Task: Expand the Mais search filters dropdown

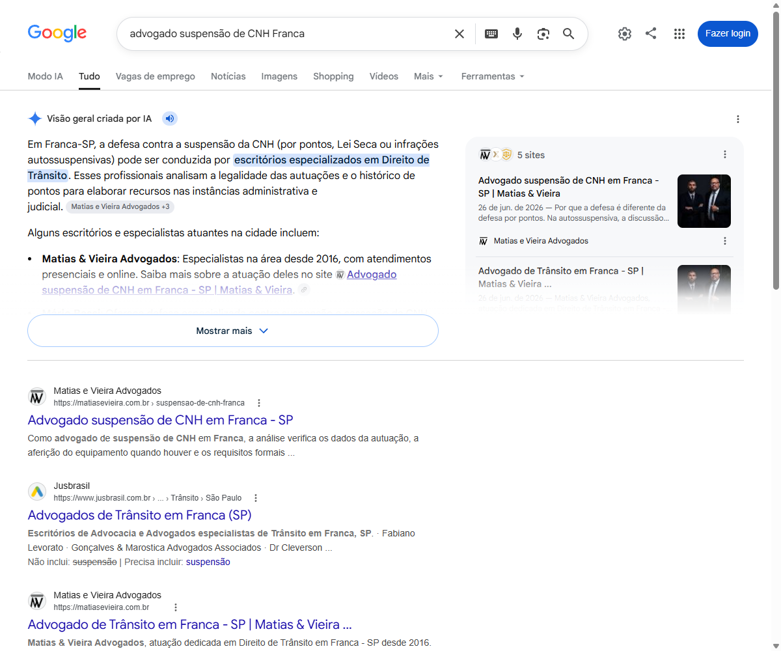Action: tap(428, 76)
